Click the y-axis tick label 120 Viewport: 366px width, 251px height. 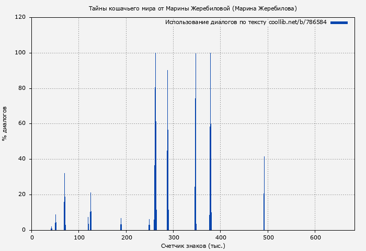(20, 17)
